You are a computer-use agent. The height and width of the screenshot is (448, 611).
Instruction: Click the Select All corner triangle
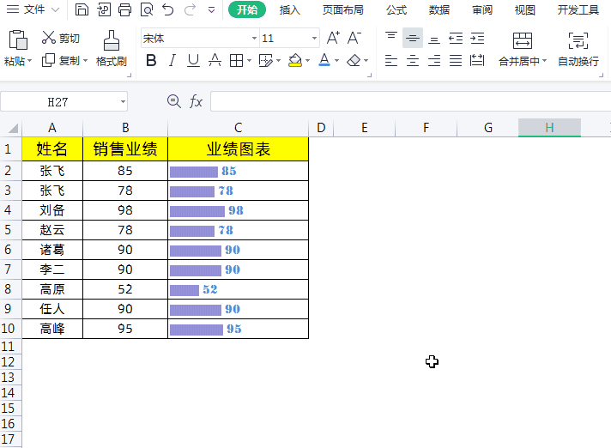click(x=13, y=128)
